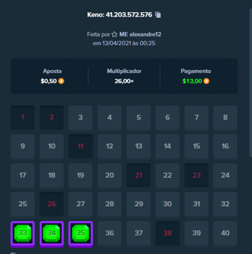Click the green gem on tile 35
This screenshot has height=254, width=252.
(81, 233)
